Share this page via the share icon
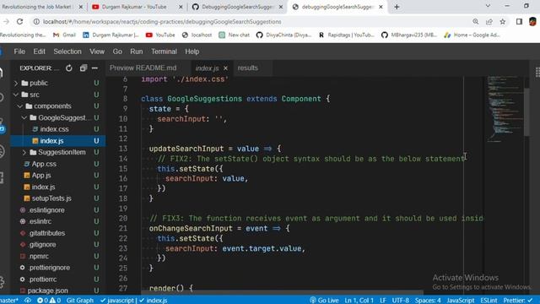Screen dimensions: 540x304 [489, 21]
